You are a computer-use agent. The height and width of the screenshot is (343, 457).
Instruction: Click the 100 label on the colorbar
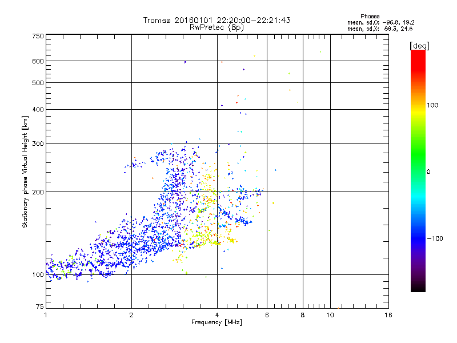pos(432,105)
